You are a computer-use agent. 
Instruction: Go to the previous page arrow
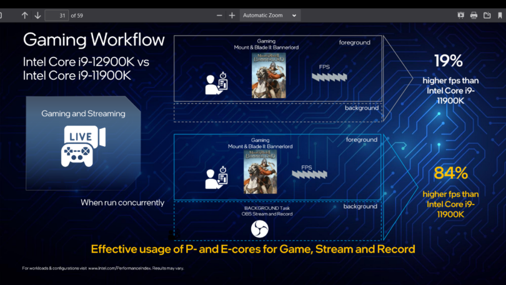tap(25, 15)
